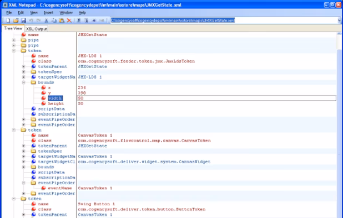Collapse the CanvasToken 1 token node
The height and width of the screenshot is (218, 343).
[13, 130]
